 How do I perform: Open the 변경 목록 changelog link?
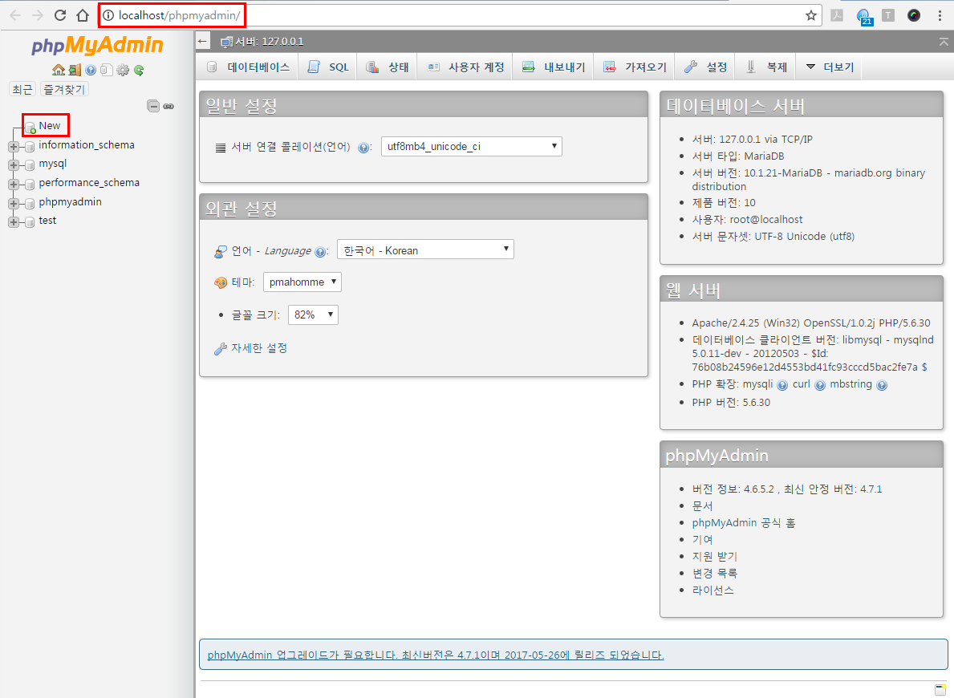[714, 574]
